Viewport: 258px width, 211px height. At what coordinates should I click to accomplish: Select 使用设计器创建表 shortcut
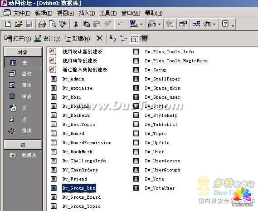[x=83, y=51]
